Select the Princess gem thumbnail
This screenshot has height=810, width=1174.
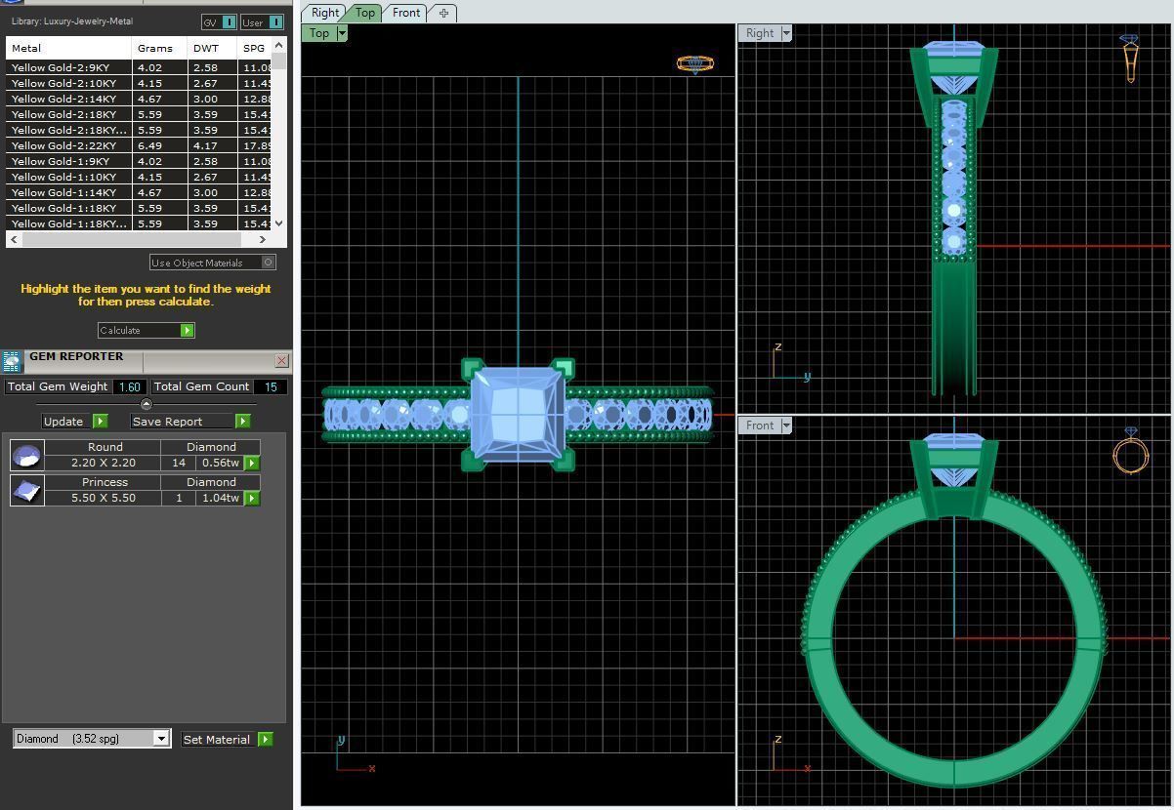26,490
